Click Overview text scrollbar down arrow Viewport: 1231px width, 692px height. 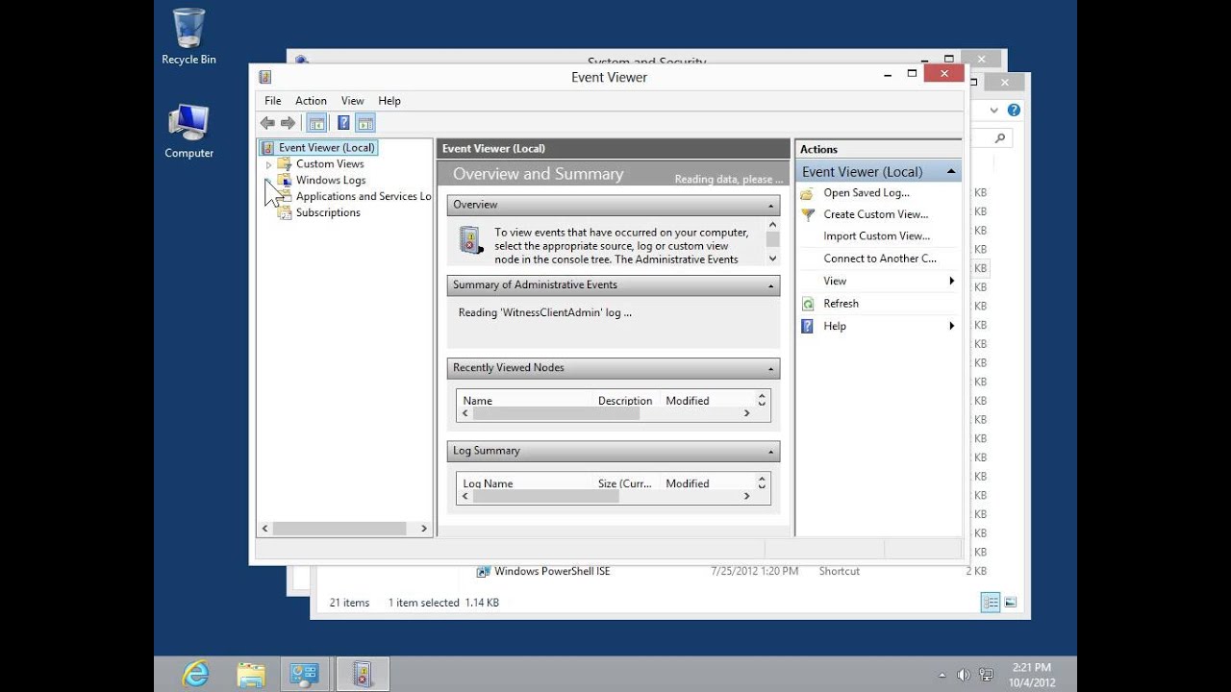tap(772, 259)
